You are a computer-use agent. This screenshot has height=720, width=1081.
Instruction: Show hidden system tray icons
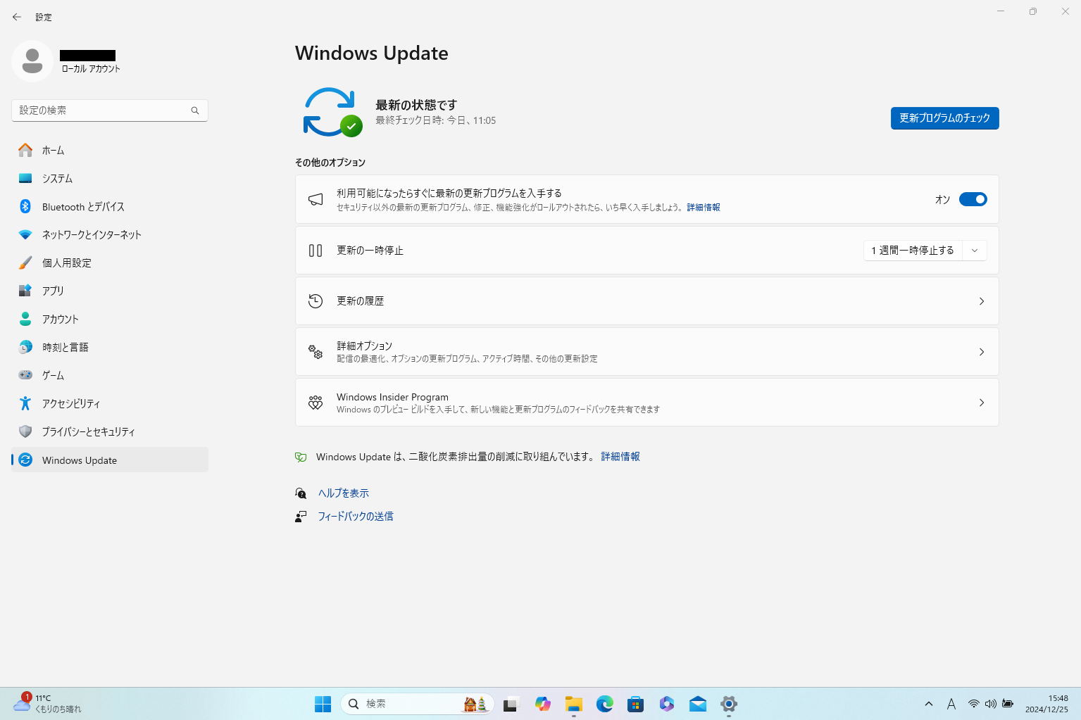(x=928, y=704)
